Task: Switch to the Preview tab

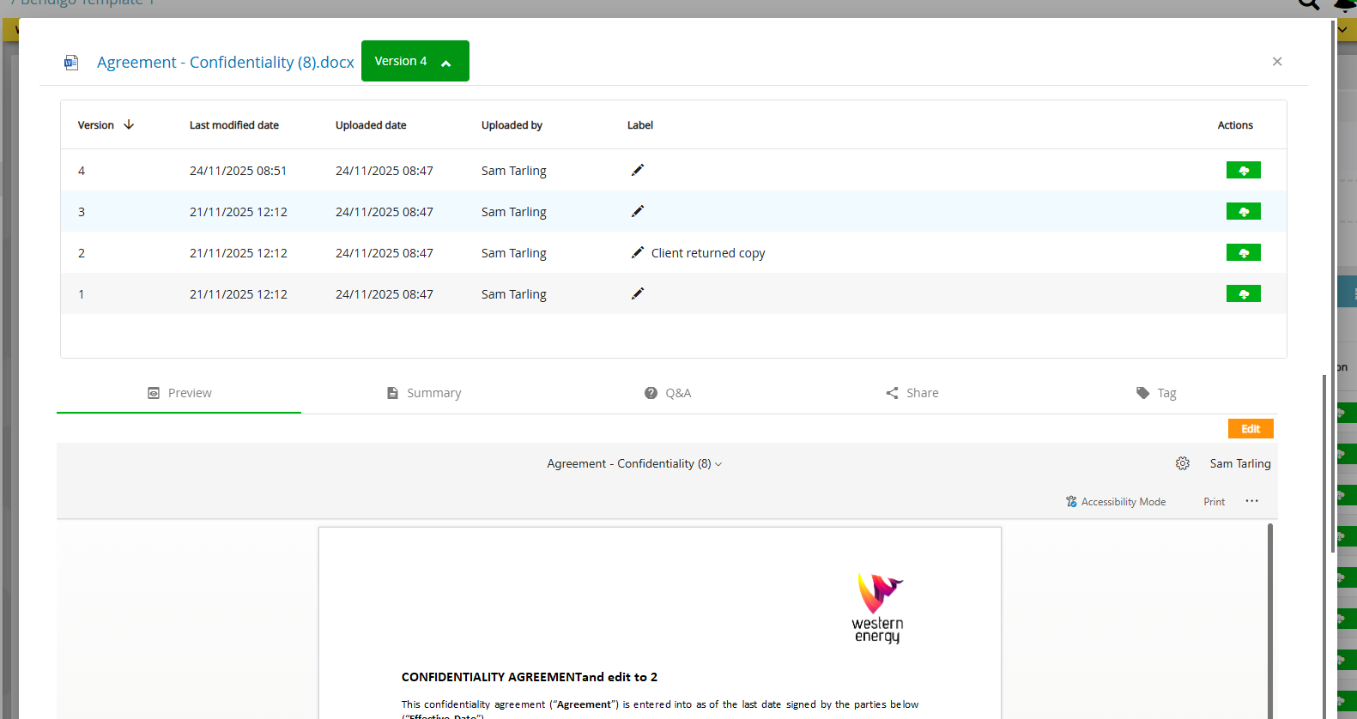Action: click(179, 393)
